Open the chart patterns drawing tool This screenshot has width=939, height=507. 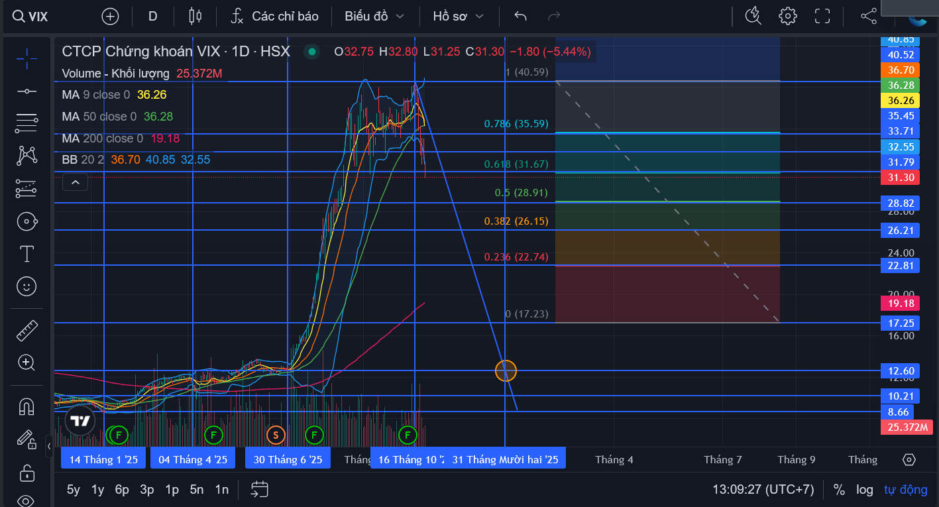point(27,156)
